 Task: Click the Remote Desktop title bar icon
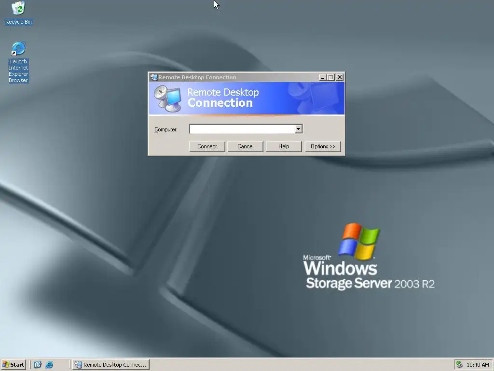154,77
